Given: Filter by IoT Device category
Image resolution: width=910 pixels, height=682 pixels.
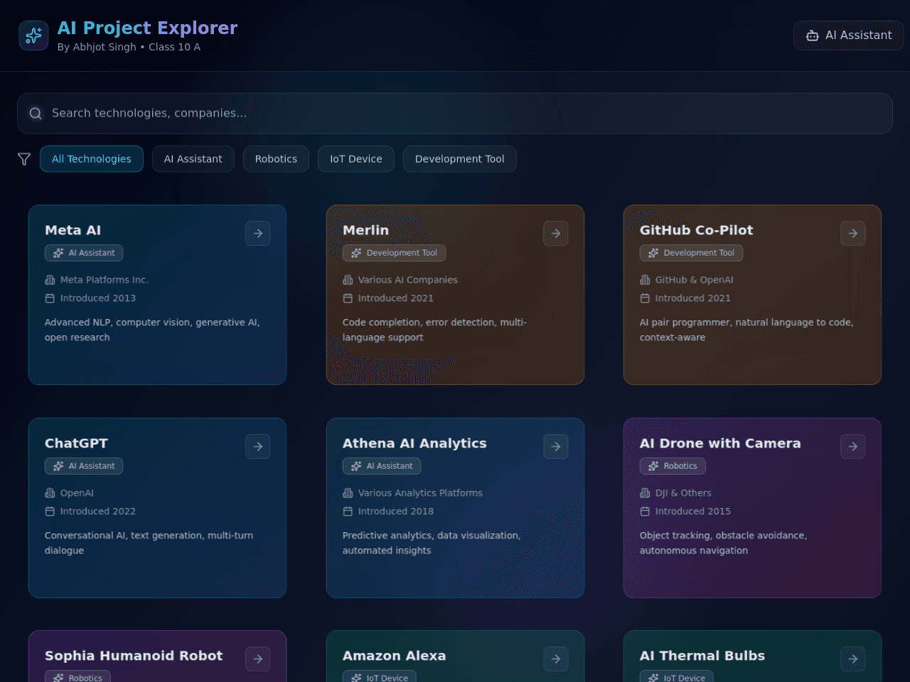Looking at the screenshot, I should pyautogui.click(x=356, y=159).
